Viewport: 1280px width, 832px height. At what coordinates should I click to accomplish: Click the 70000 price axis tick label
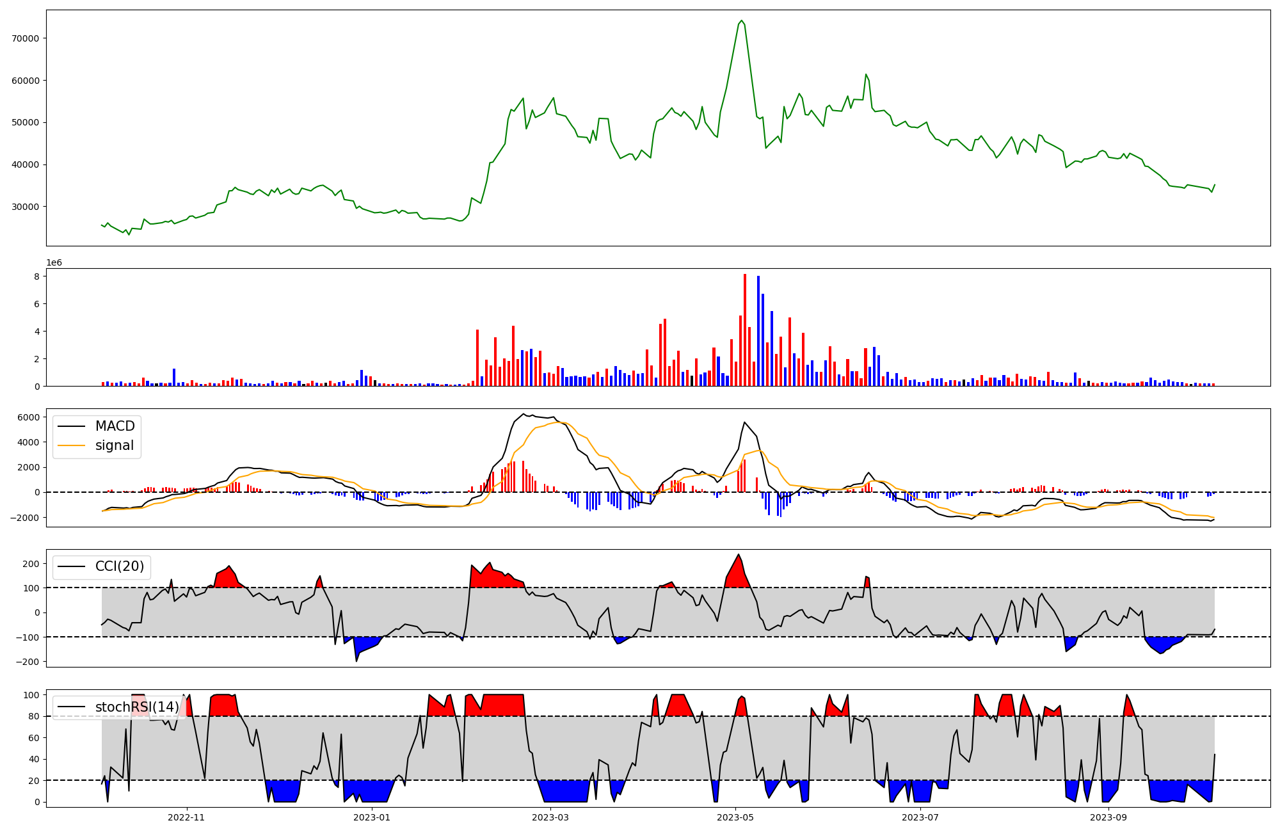tap(26, 38)
